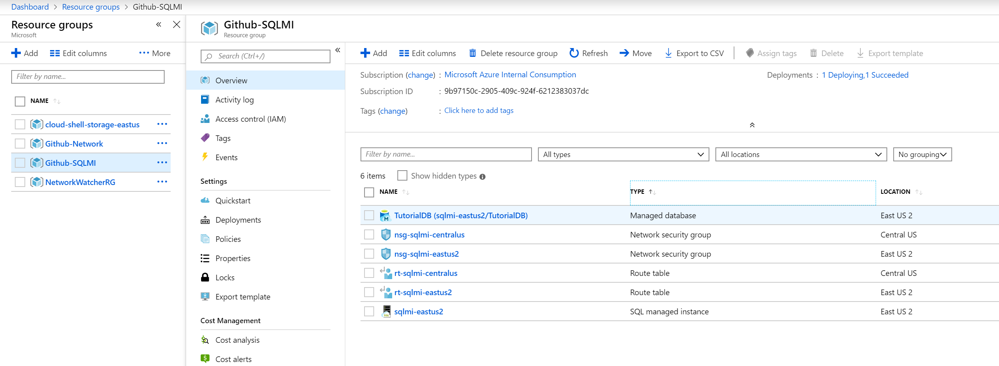Sort resources by LOCATION column
Image resolution: width=999 pixels, height=366 pixels.
[x=901, y=192]
